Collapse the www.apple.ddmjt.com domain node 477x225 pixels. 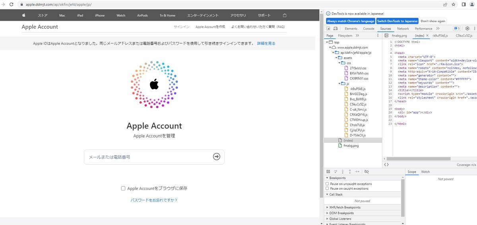point(330,47)
